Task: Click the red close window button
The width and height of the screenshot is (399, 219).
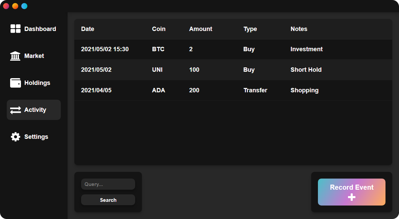Action: click(6, 6)
